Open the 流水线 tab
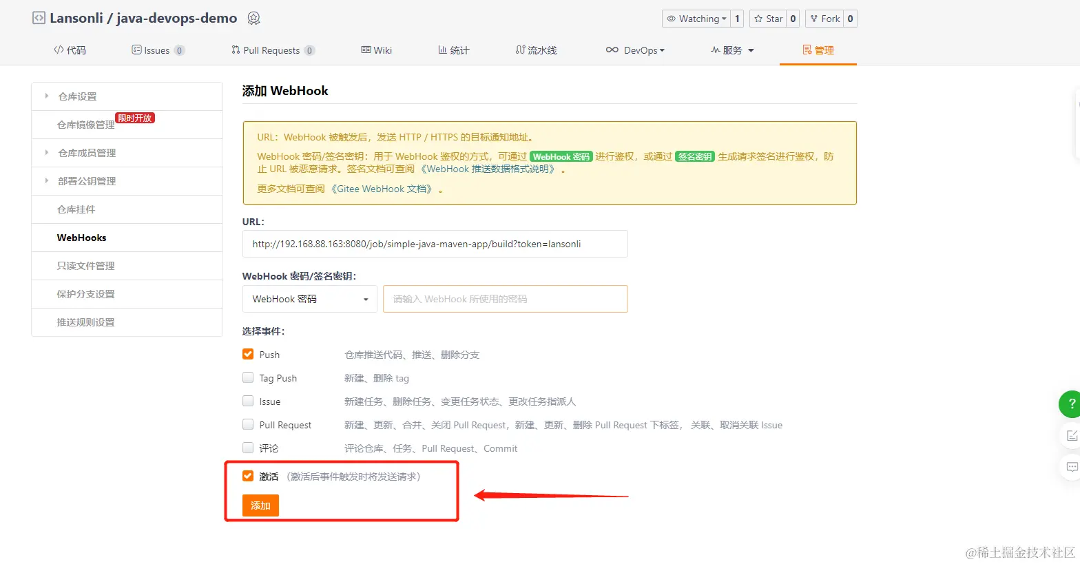The width and height of the screenshot is (1080, 564). pos(536,50)
